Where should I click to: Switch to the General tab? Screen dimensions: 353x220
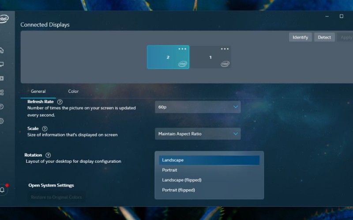[38, 92]
